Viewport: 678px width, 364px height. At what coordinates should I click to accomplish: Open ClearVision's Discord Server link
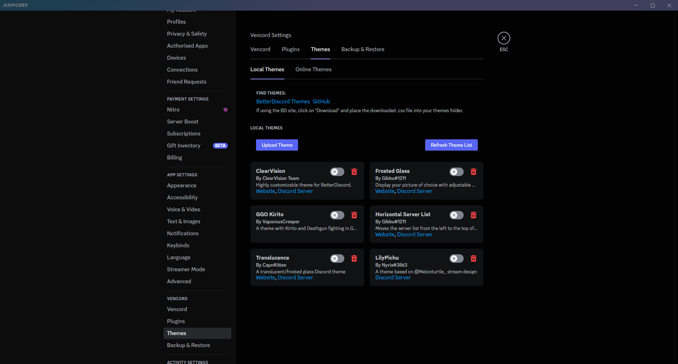[295, 191]
